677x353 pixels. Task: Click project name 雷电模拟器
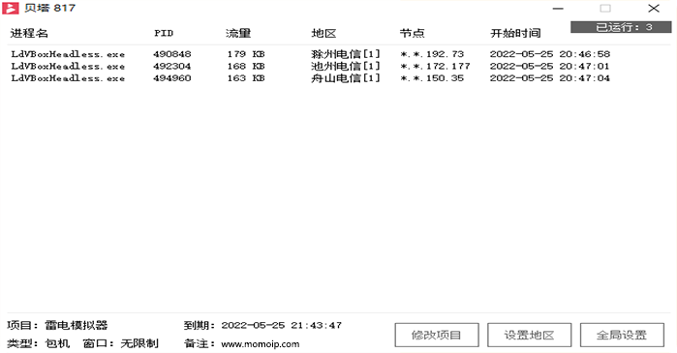(77, 325)
